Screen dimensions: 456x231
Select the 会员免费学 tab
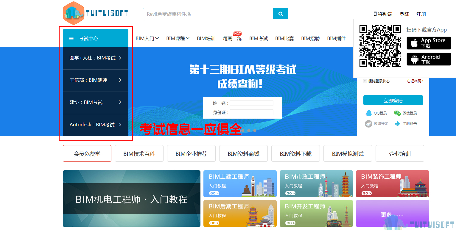tap(87, 153)
